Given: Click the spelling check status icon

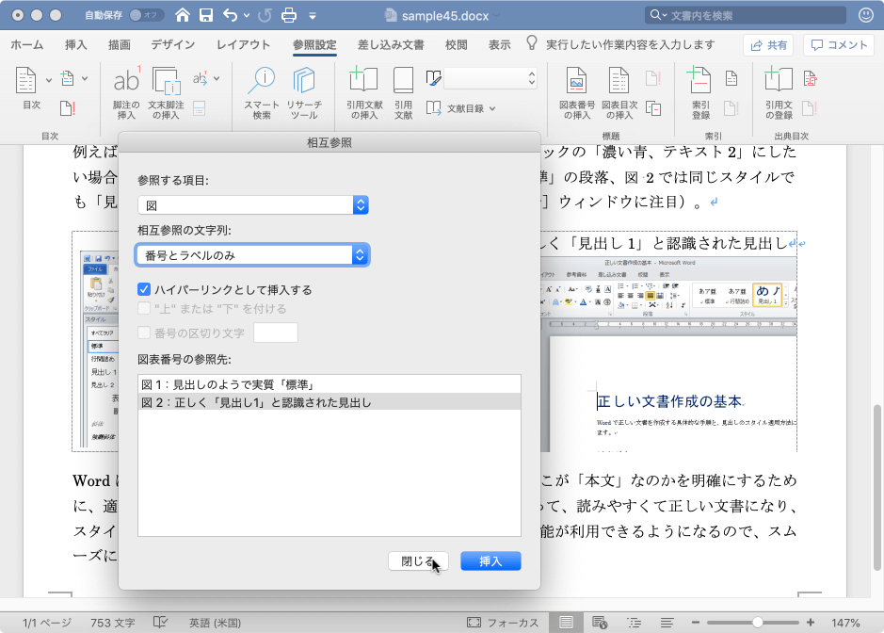Looking at the screenshot, I should click(x=161, y=623).
